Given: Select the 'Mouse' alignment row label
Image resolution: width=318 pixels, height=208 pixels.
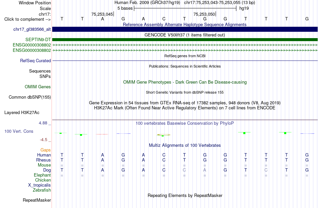Looking at the screenshot, I should click(x=44, y=165).
